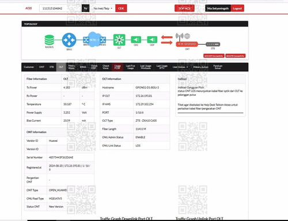
Task: Click the Indikasi Gangguan Fisik message text
Action: pos(210,91)
